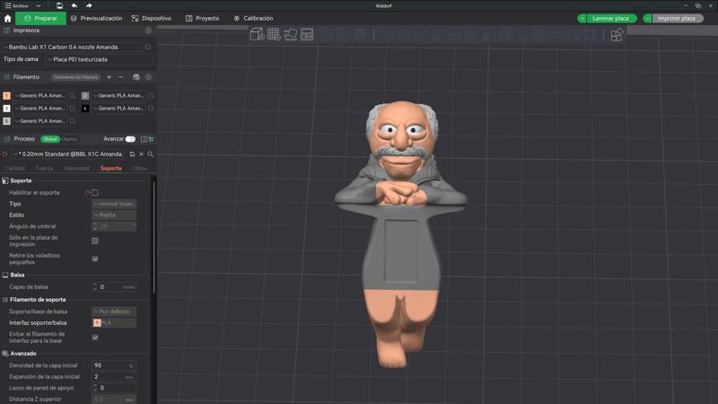Discard process preset changes with X
This screenshot has height=404, width=718.
coord(142,154)
